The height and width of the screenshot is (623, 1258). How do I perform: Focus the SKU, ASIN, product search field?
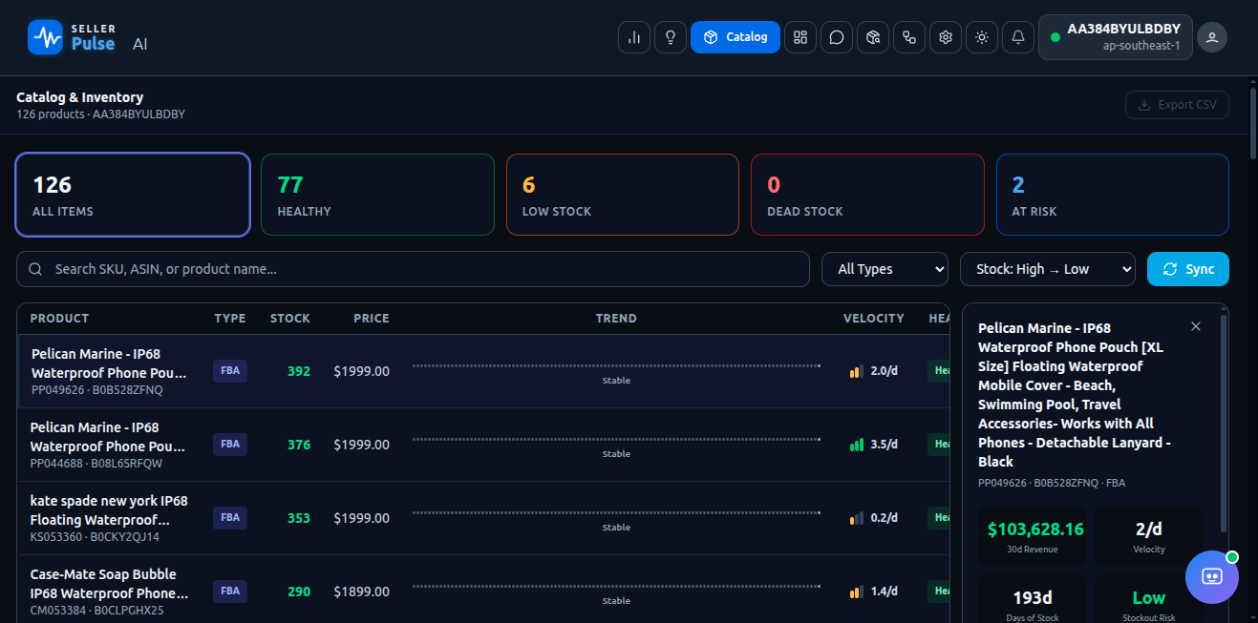pyautogui.click(x=413, y=269)
